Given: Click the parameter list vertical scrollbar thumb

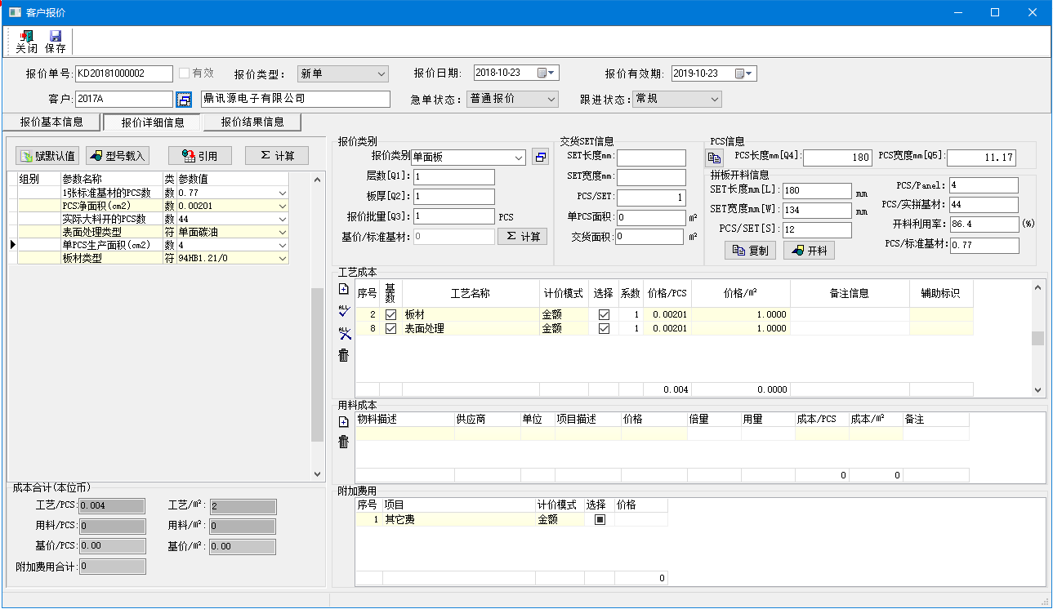Looking at the screenshot, I should [x=318, y=365].
